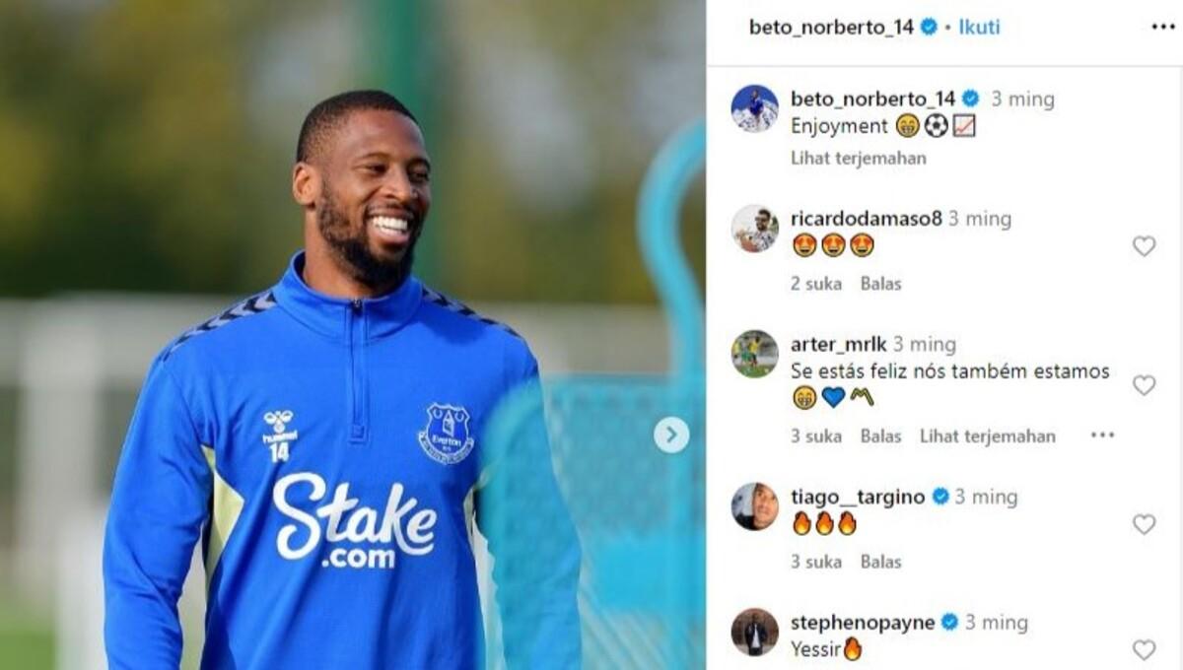View the 3 suka on arter_mrlk's comment
The height and width of the screenshot is (670, 1183).
pyautogui.click(x=816, y=435)
